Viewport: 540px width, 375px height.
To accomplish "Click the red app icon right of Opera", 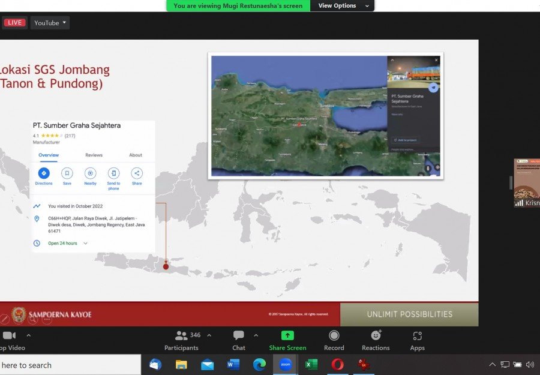I will [x=364, y=365].
